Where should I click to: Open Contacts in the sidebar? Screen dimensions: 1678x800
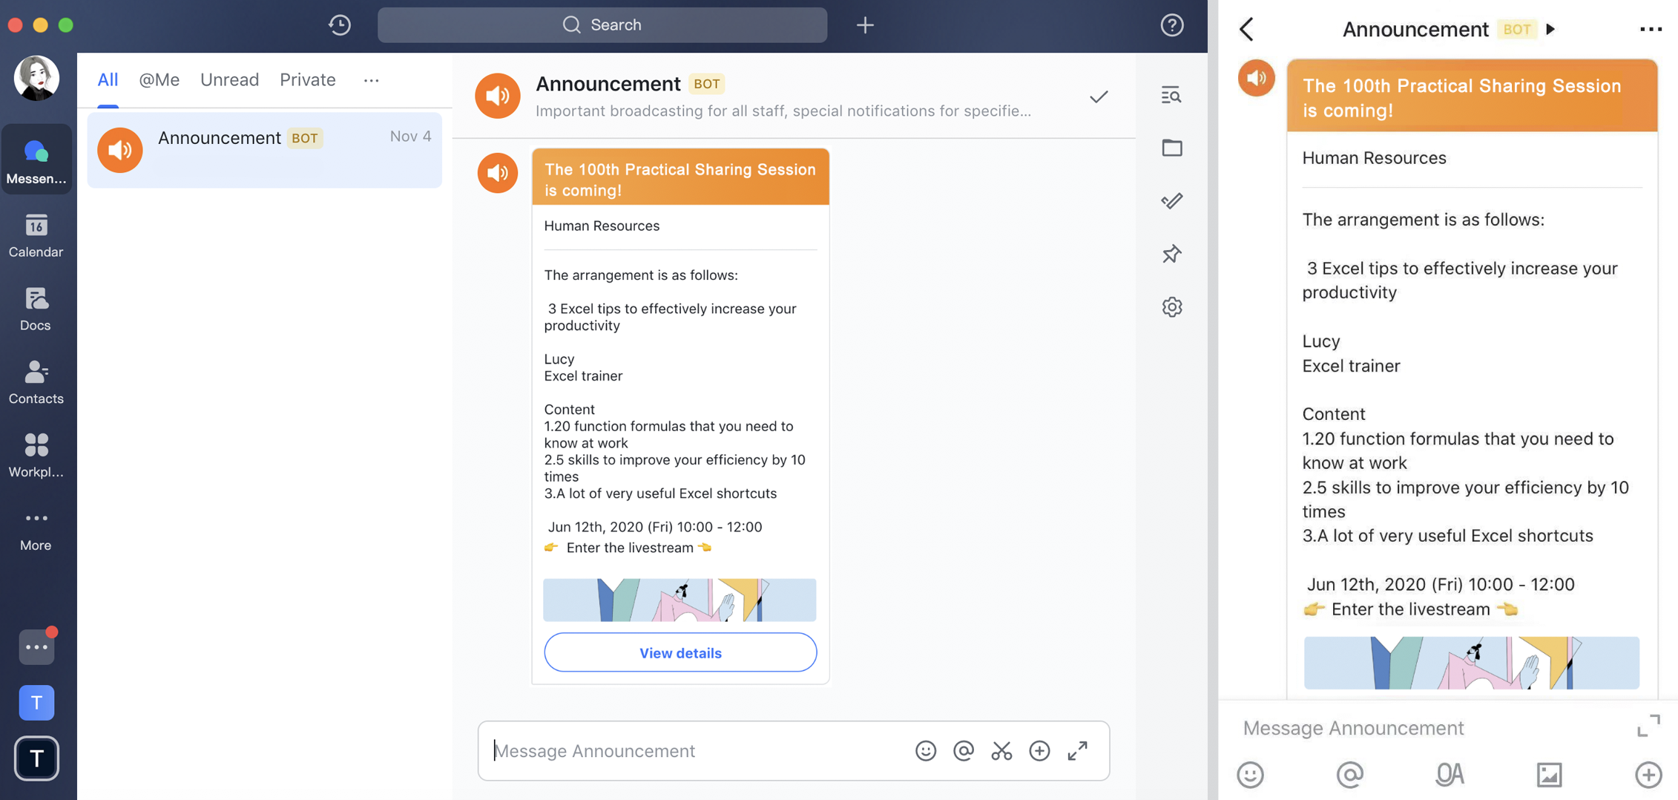pyautogui.click(x=36, y=382)
